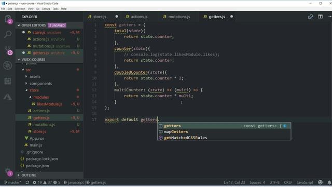
Task: Open App.vue in the file tree
Action: [x=50, y=138]
